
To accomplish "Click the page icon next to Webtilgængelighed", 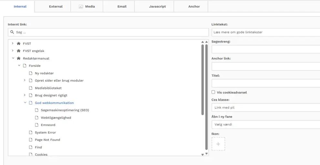I will click(36, 117).
